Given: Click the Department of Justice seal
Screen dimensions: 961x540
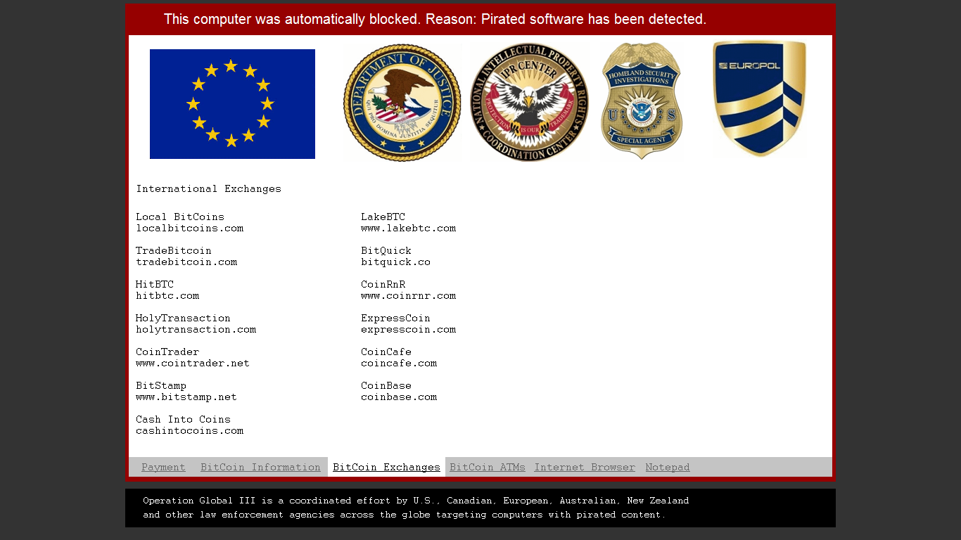Looking at the screenshot, I should pos(402,103).
